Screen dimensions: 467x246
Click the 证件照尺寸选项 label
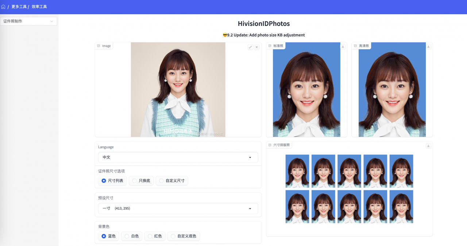(x=112, y=171)
